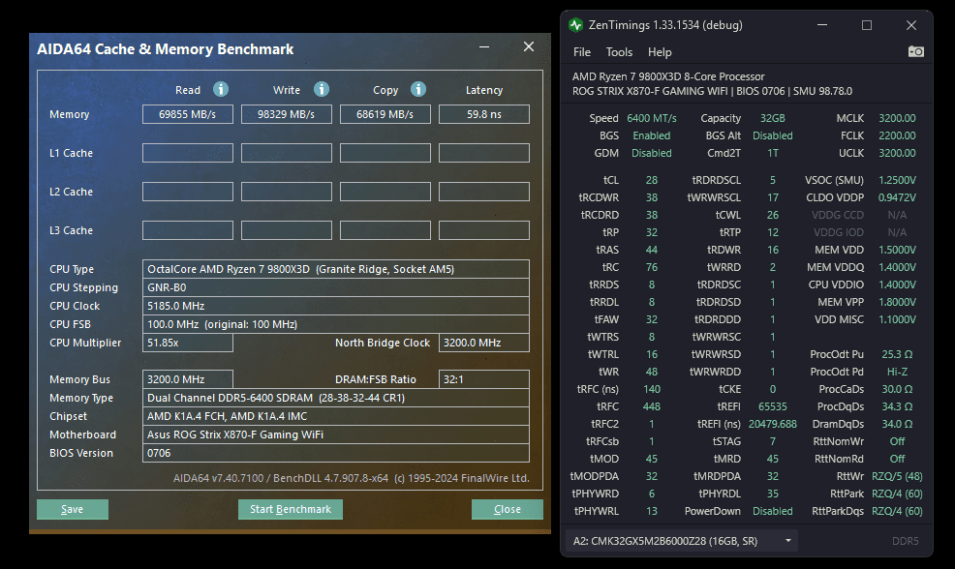Click the Memory Write field 98329 MB/s
This screenshot has width=955, height=569.
click(x=287, y=114)
